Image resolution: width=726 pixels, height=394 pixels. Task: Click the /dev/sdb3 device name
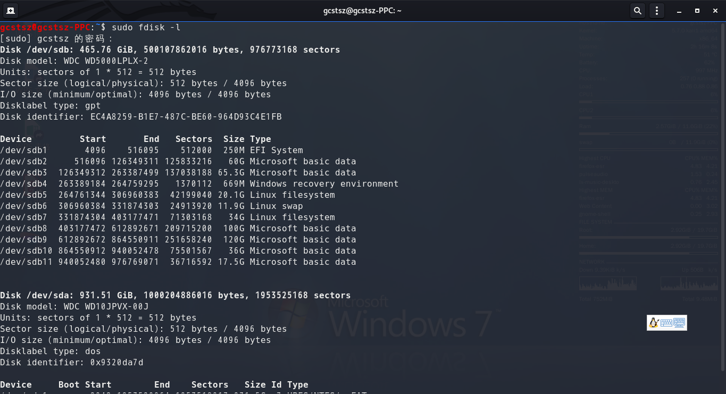tap(24, 172)
